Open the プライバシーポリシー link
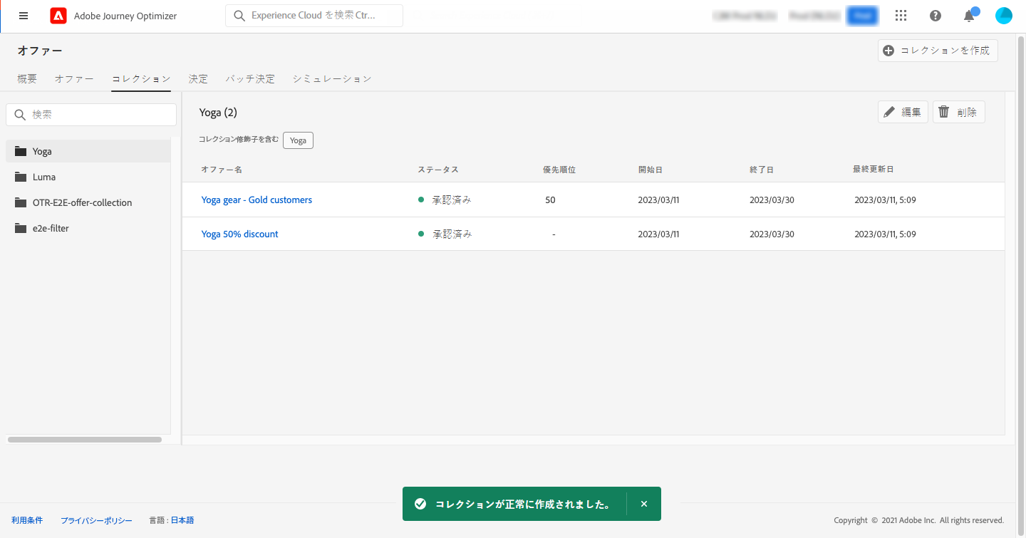 click(96, 520)
